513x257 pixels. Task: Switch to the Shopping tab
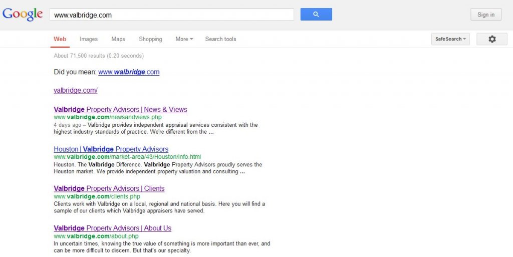tap(150, 39)
